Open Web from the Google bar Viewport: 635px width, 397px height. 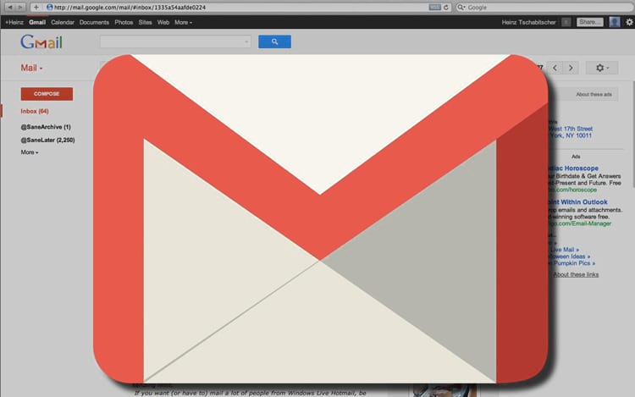pos(163,22)
